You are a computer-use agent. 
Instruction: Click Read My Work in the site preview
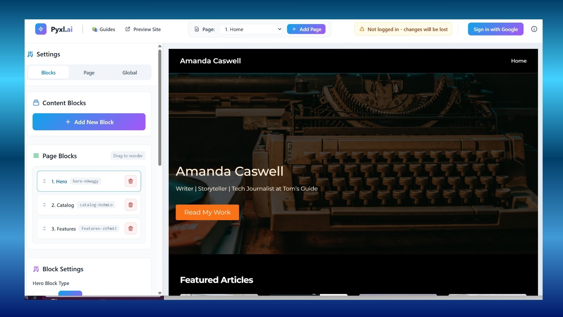207,212
